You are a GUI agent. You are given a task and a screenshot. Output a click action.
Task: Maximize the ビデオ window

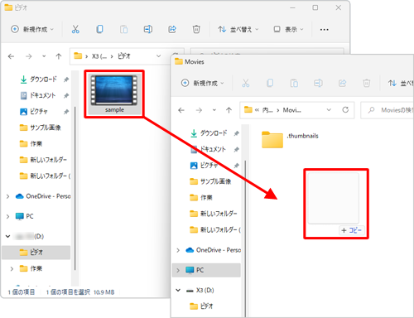point(315,7)
